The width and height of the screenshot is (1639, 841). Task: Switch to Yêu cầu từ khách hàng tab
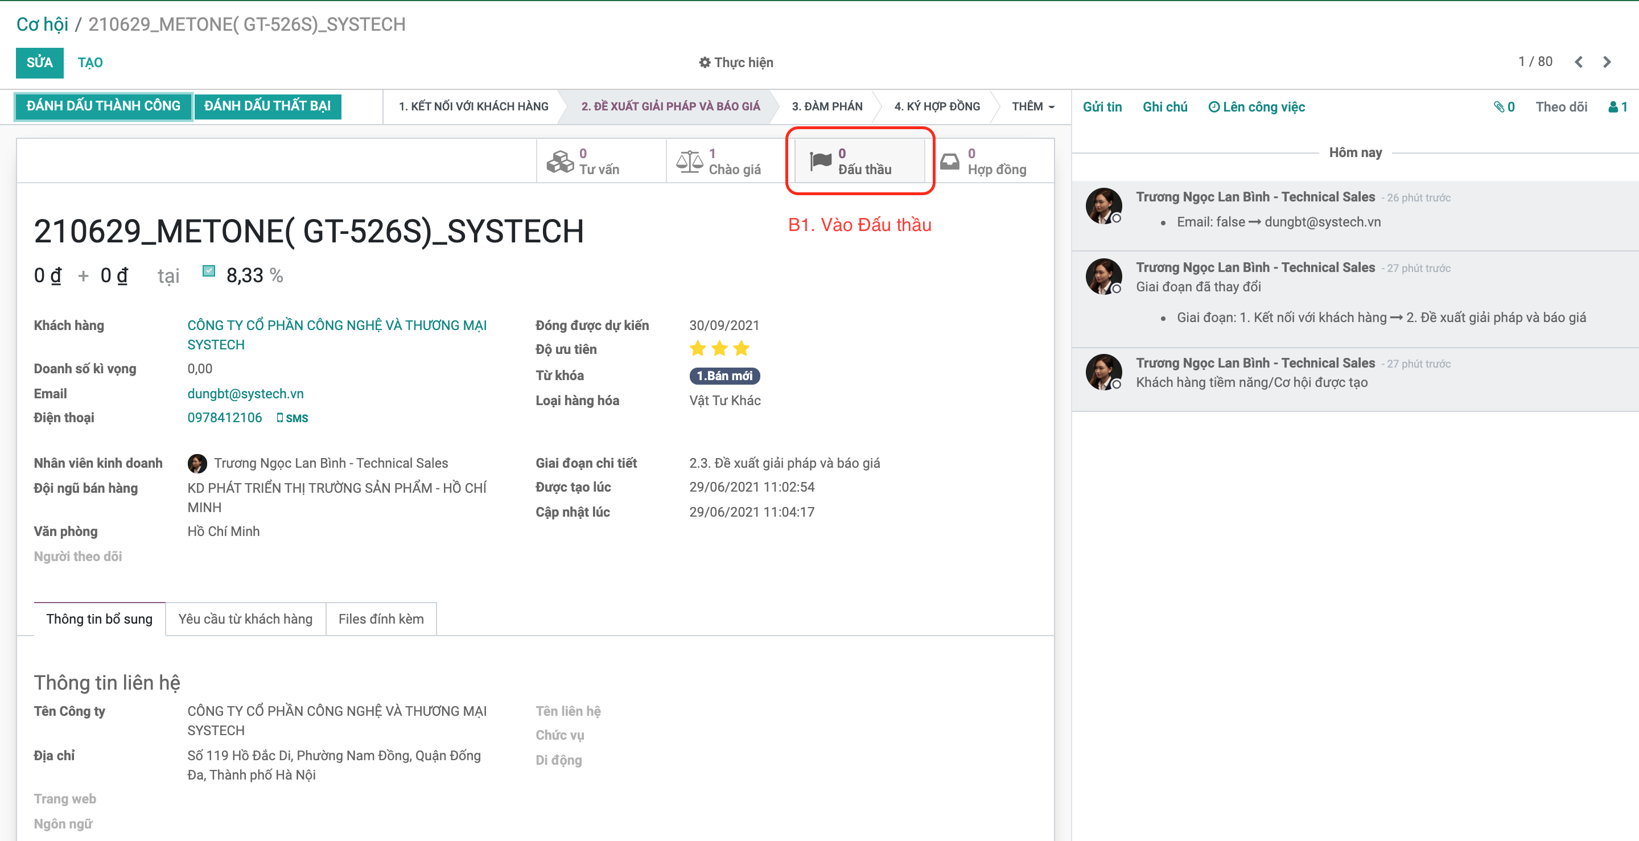tap(245, 619)
